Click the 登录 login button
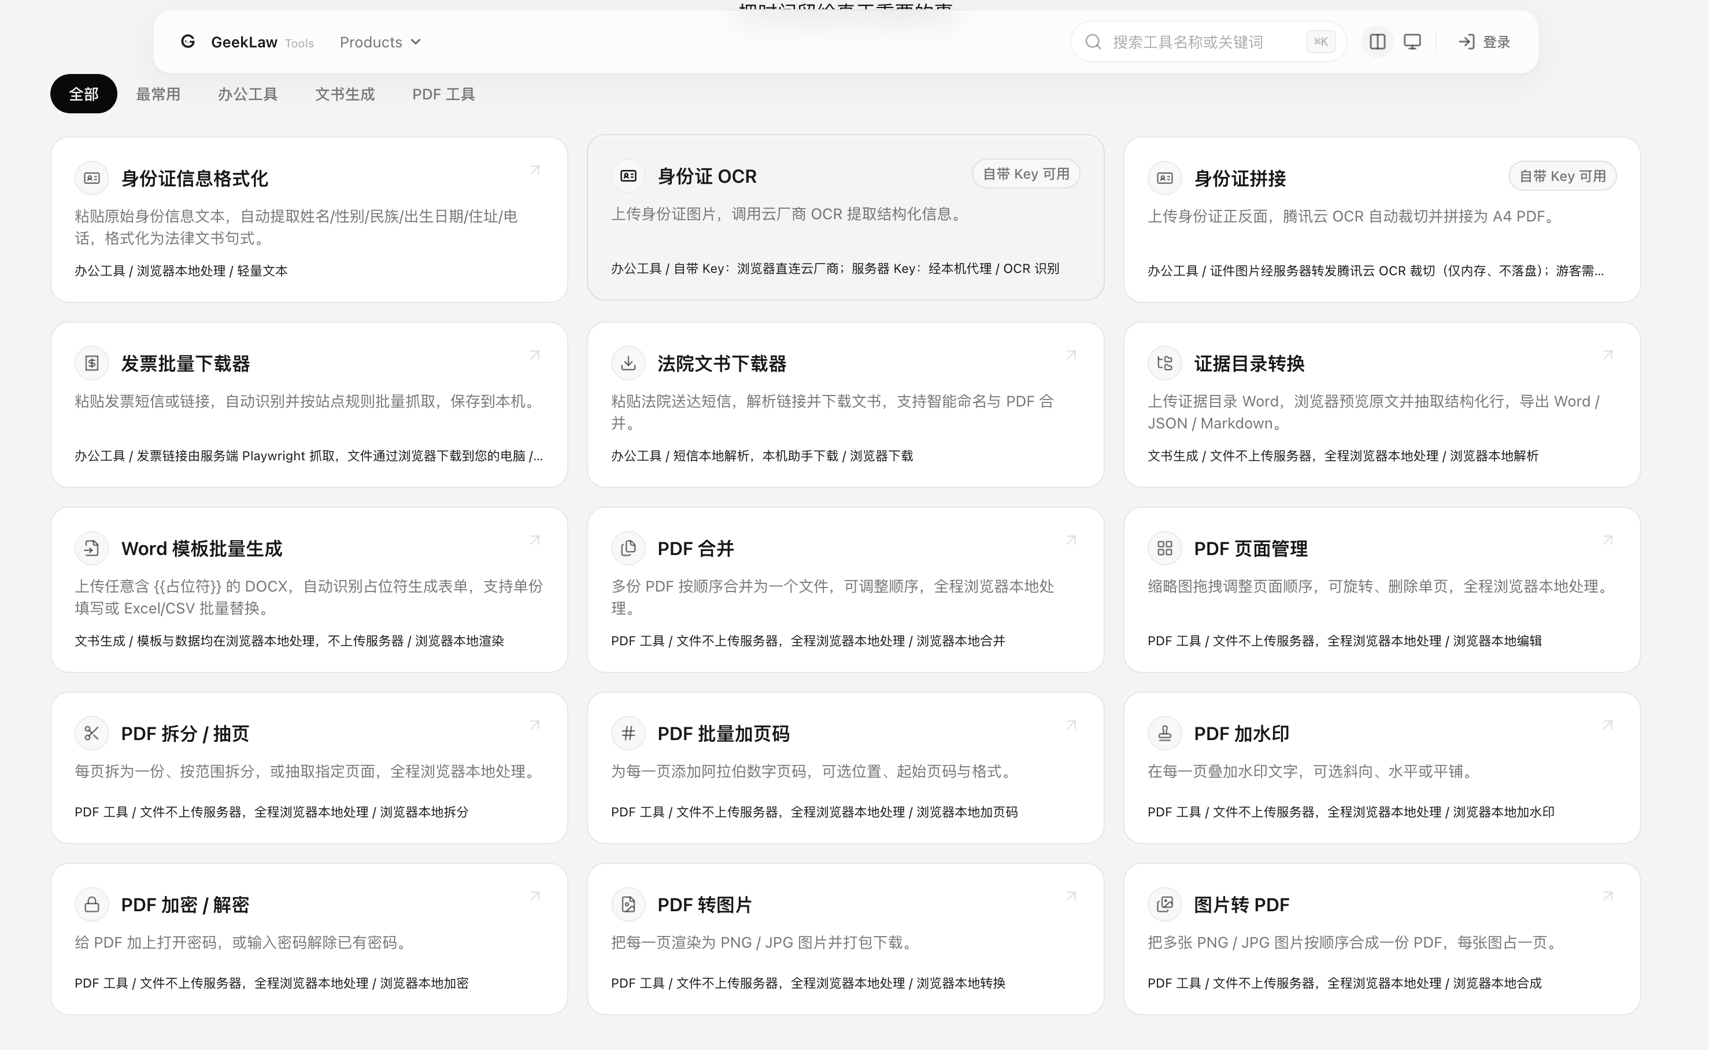Image resolution: width=1709 pixels, height=1050 pixels. pyautogui.click(x=1484, y=42)
